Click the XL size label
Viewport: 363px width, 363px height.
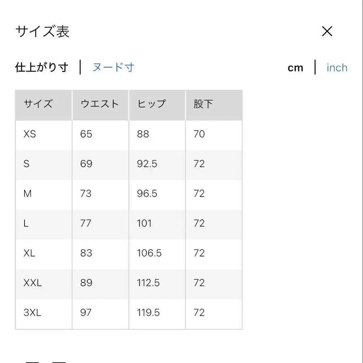[29, 253]
